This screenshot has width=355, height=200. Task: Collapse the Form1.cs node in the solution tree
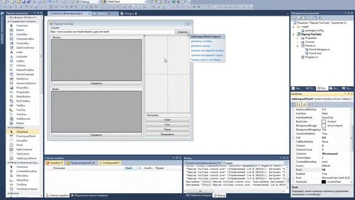(x=297, y=46)
